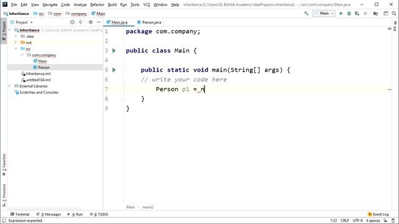Run with coverage icon in toolbar
This screenshot has height=224, width=399.
[357, 14]
